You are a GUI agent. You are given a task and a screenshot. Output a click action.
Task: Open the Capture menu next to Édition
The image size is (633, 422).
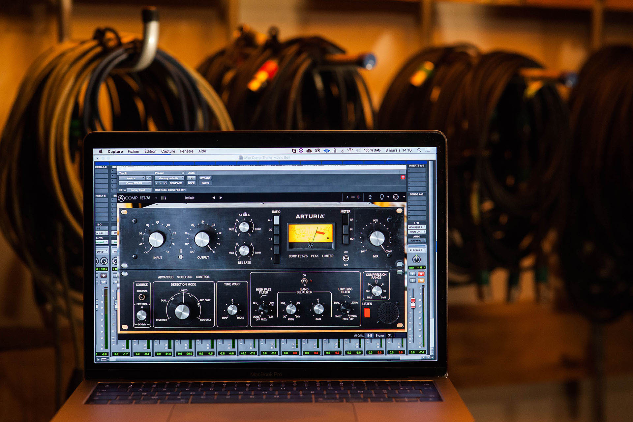(168, 151)
